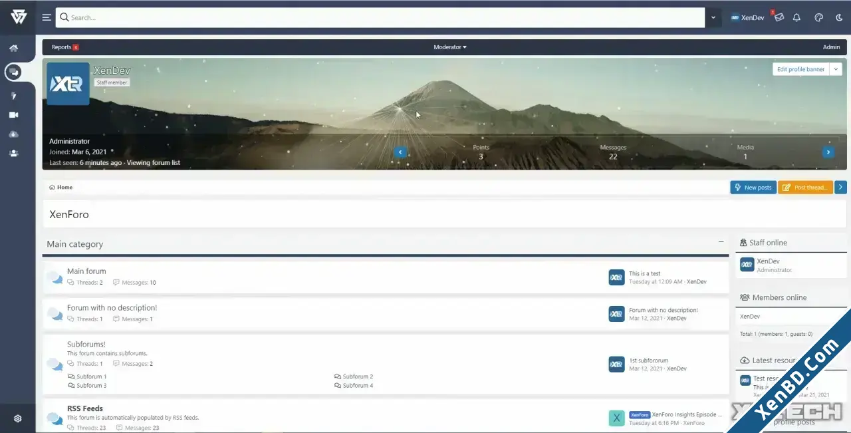The width and height of the screenshot is (851, 433).
Task: Click Media count on profile banner
Action: [x=745, y=157]
